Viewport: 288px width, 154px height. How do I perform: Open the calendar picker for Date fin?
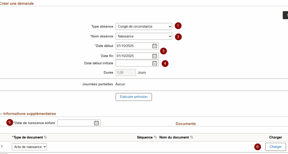[154, 56]
